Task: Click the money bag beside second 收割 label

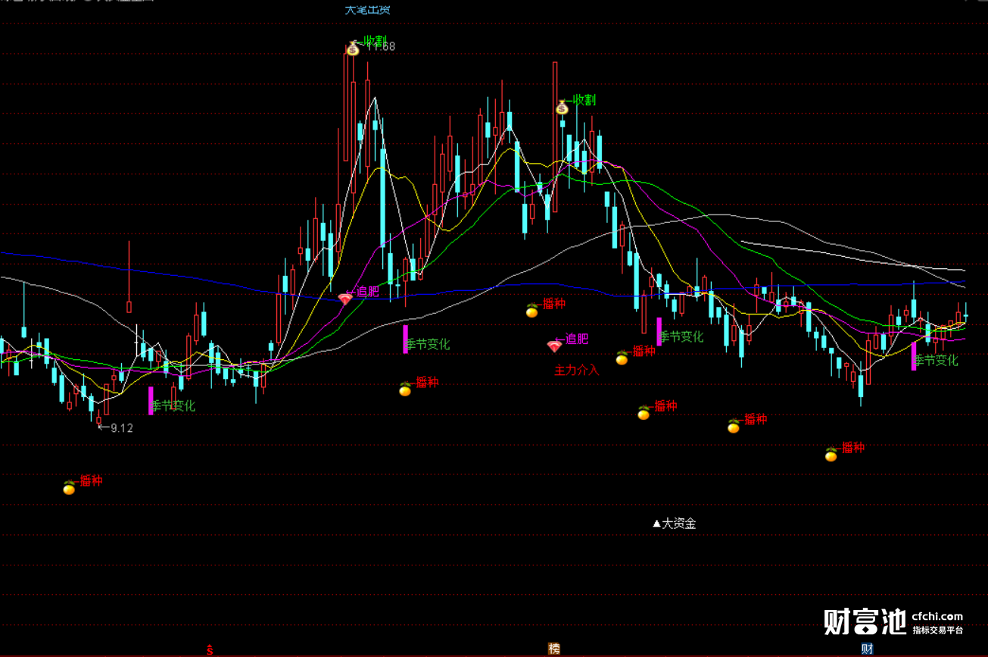Action: pyautogui.click(x=562, y=108)
